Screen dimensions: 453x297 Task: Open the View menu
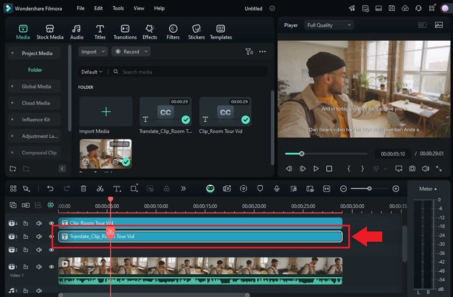pos(139,8)
